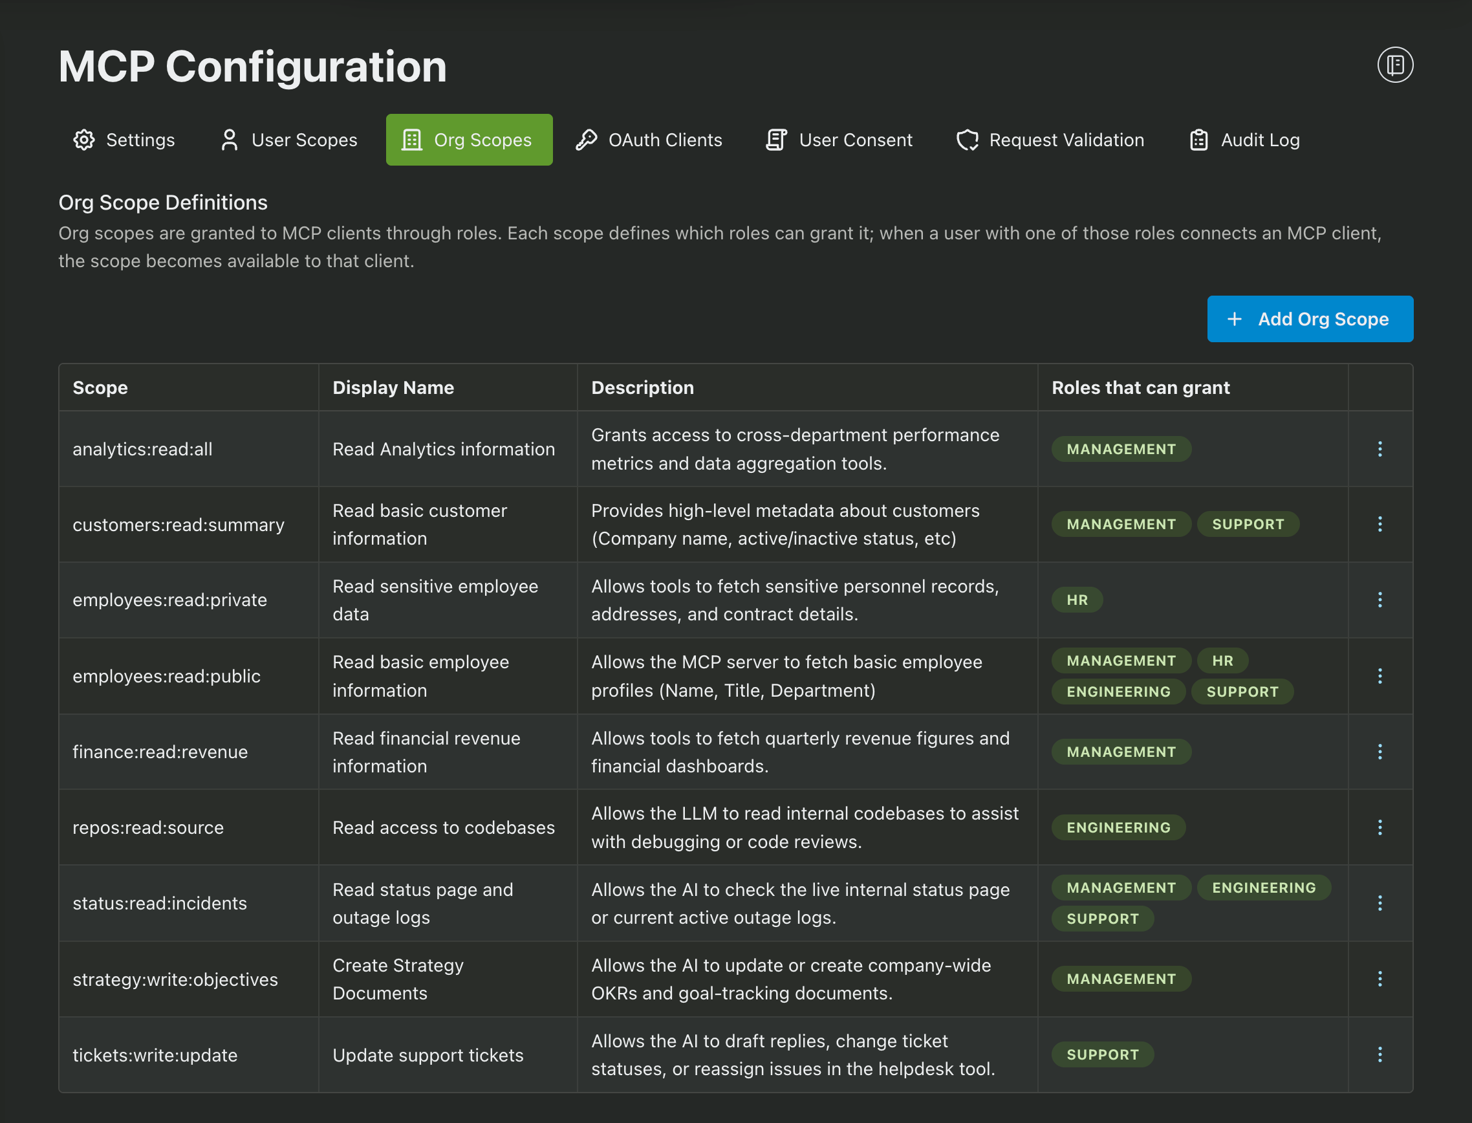Screen dimensions: 1472x1123
Task: Click the shield icon beside Request Validation
Action: (967, 140)
